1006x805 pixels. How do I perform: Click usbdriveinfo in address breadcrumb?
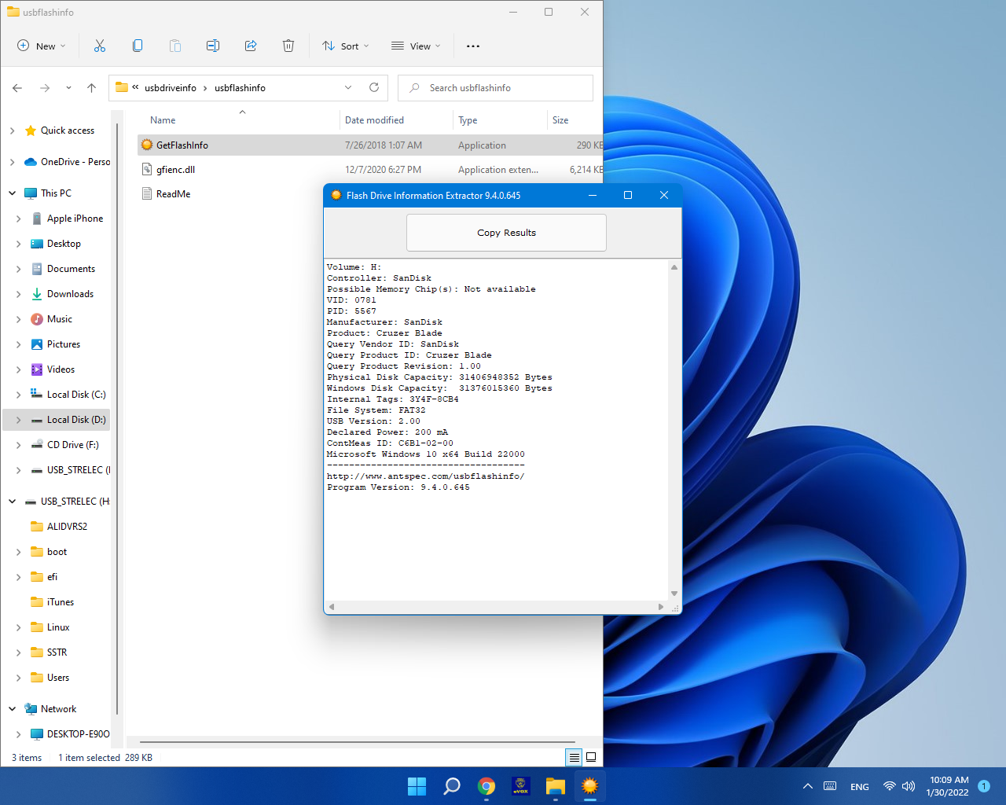coord(171,88)
